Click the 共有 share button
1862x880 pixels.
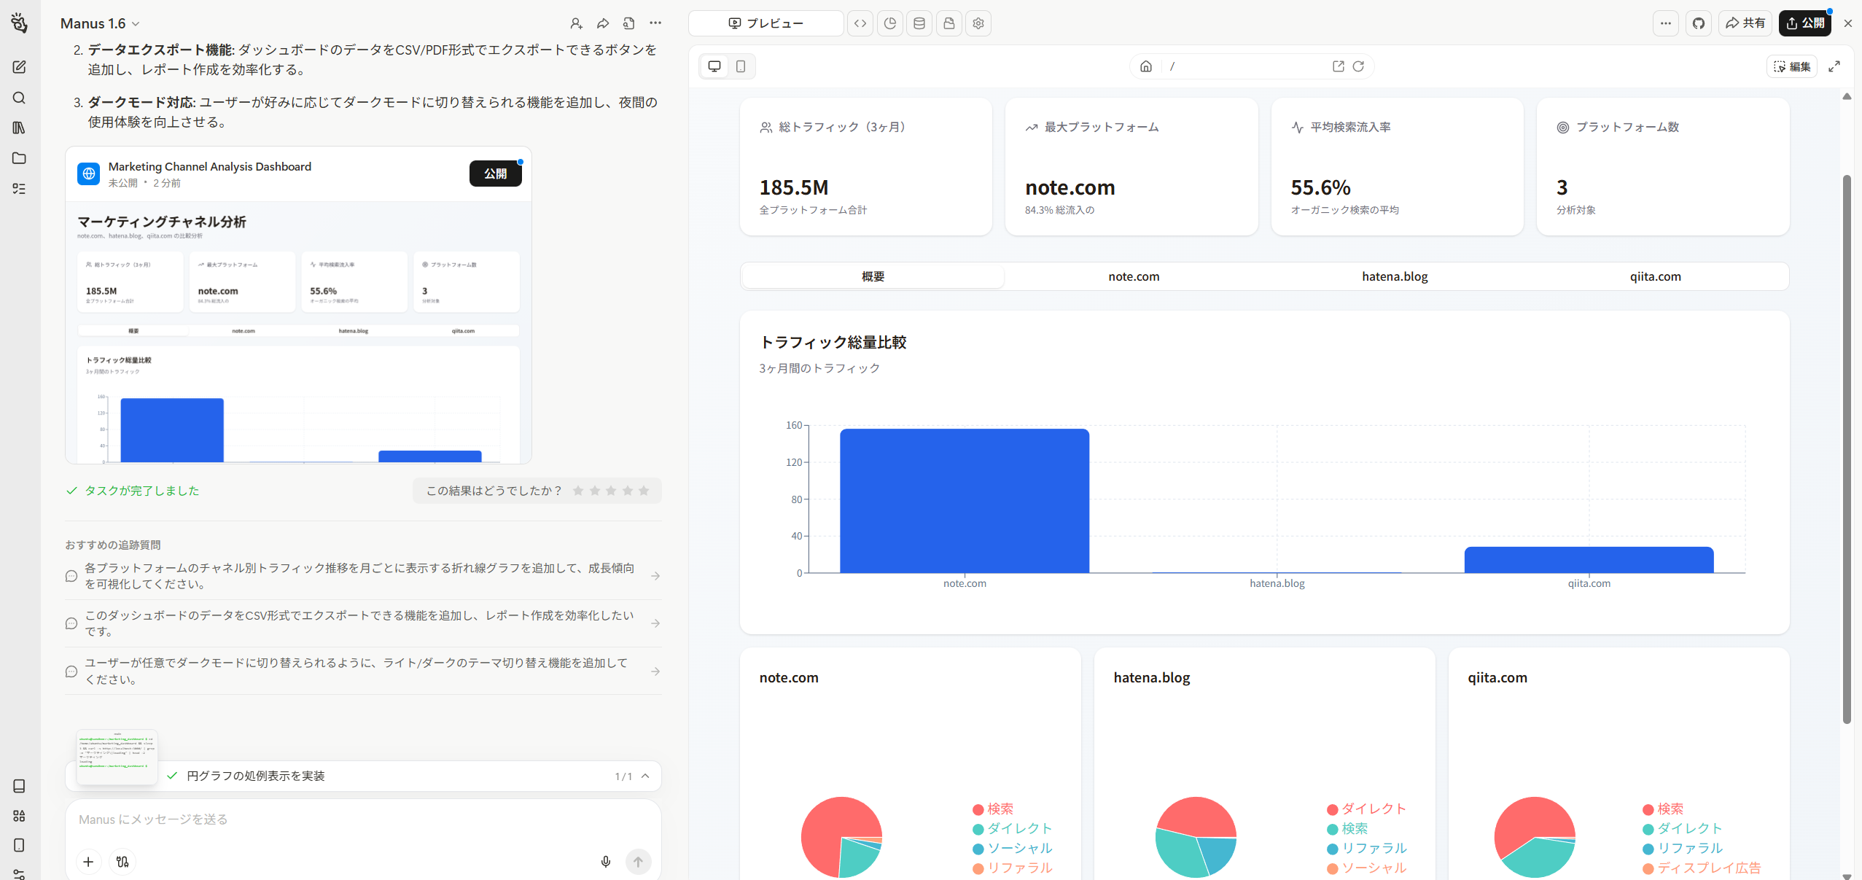pos(1745,23)
